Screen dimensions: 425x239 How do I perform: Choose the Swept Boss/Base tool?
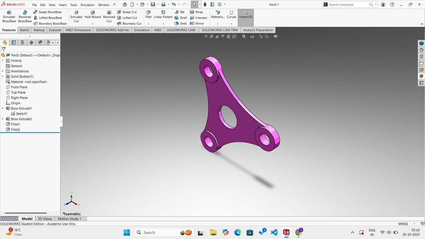47,12
